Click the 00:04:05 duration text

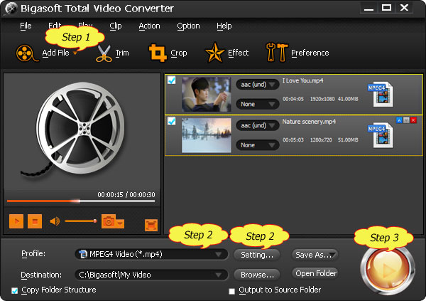[293, 99]
